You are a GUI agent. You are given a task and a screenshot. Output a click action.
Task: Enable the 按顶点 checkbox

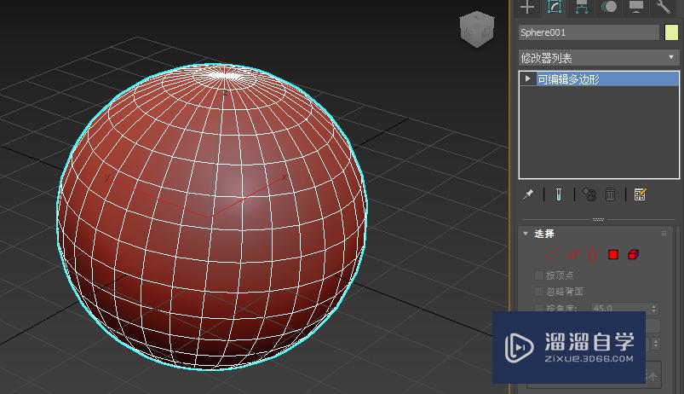(x=538, y=275)
